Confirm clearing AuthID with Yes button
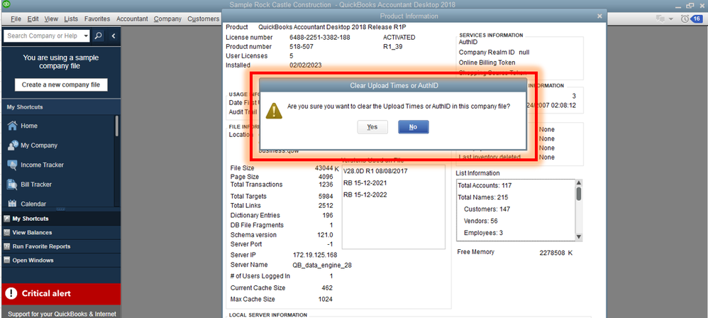Image resolution: width=708 pixels, height=318 pixels. 372,127
